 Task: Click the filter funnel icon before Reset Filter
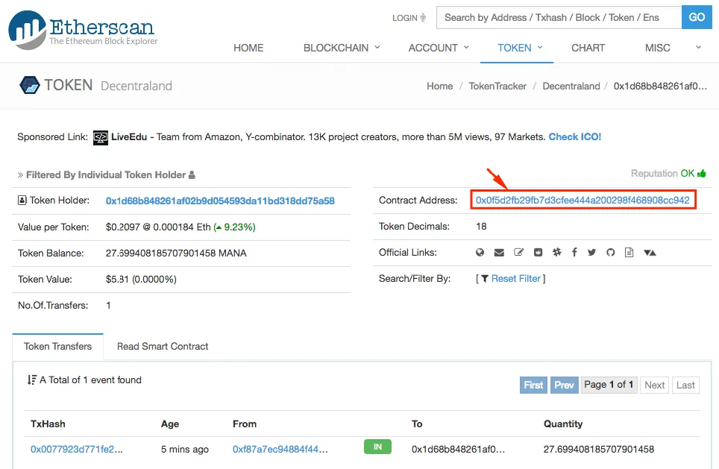click(x=485, y=278)
